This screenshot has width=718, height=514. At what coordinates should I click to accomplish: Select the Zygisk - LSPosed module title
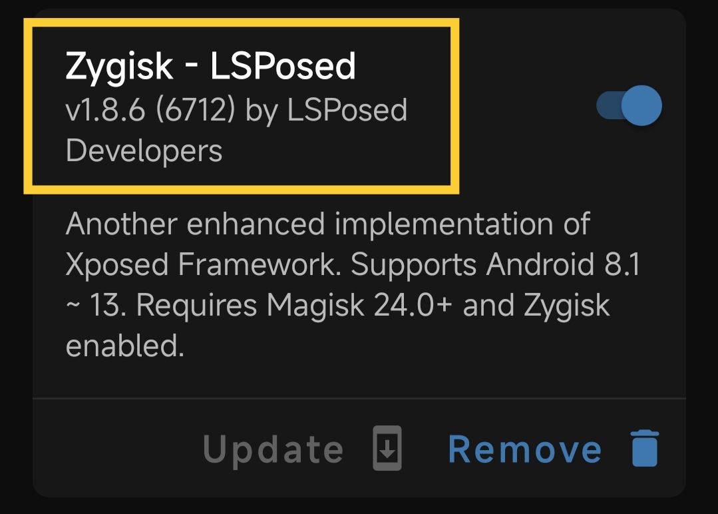pyautogui.click(x=210, y=67)
